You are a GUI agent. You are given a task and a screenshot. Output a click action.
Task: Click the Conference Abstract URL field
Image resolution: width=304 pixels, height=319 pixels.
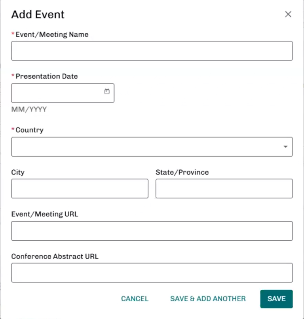(152, 273)
